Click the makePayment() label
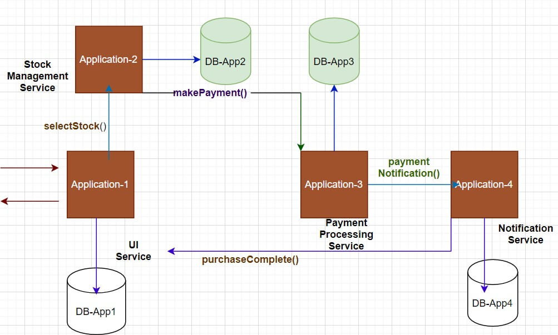 tap(211, 93)
